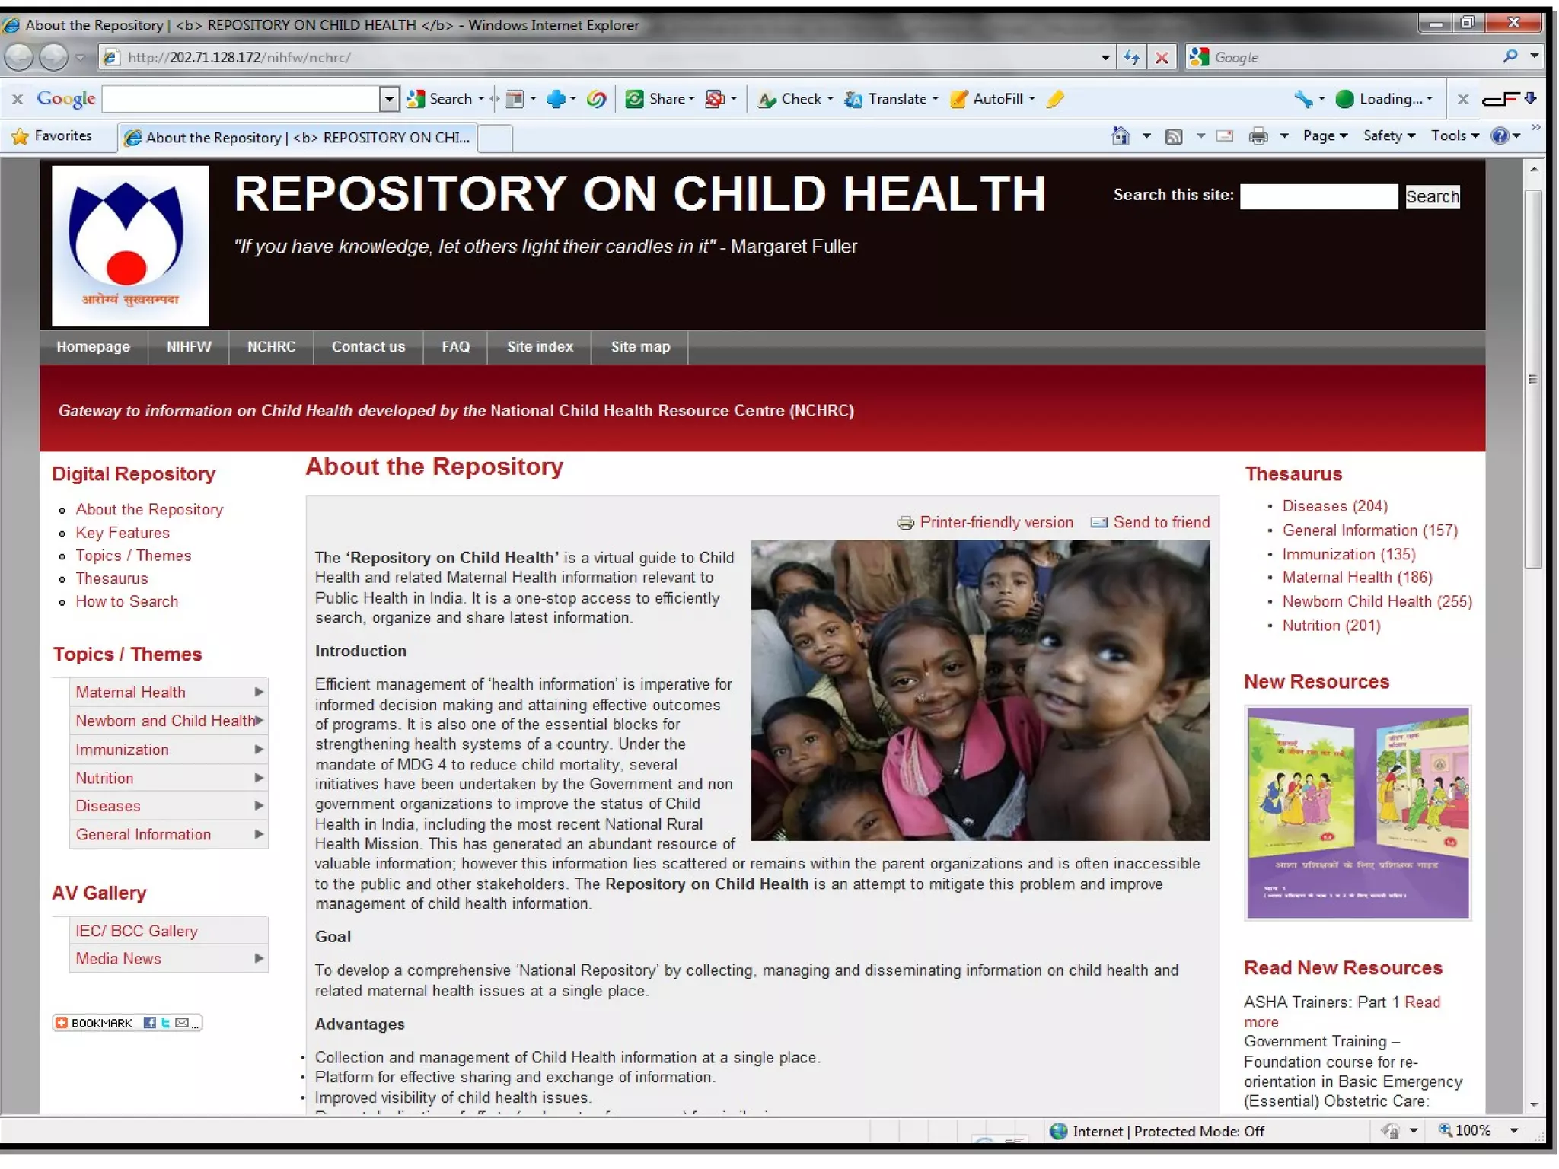Screen dimensions: 1559x1169
Task: Click the Refresh page icon
Action: point(1132,57)
